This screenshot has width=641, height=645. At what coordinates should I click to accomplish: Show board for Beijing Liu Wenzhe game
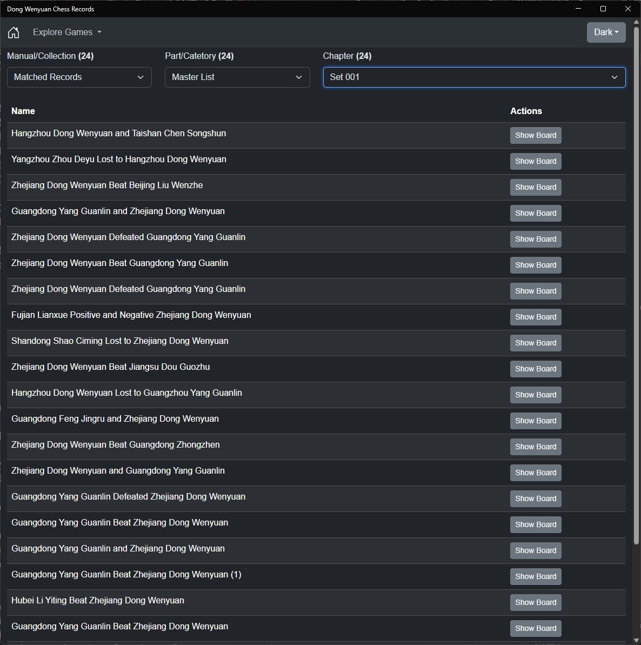[535, 187]
